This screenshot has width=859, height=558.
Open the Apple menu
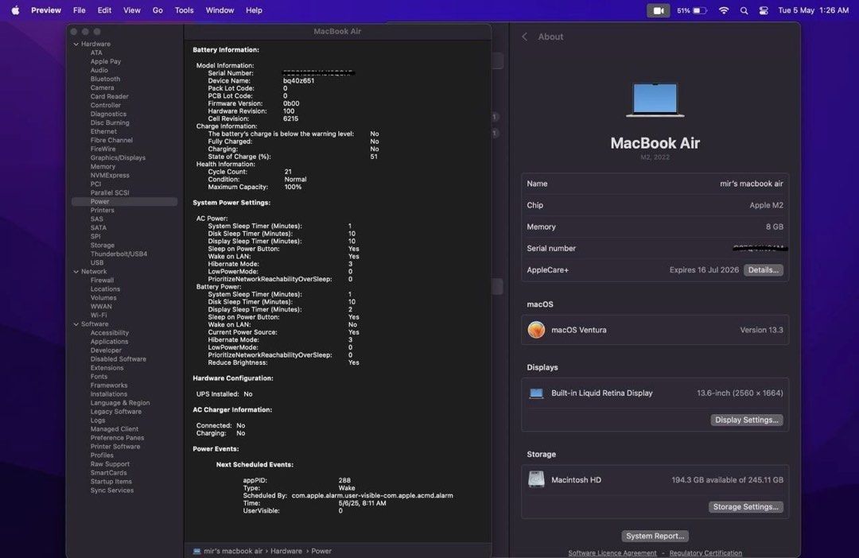click(x=15, y=10)
